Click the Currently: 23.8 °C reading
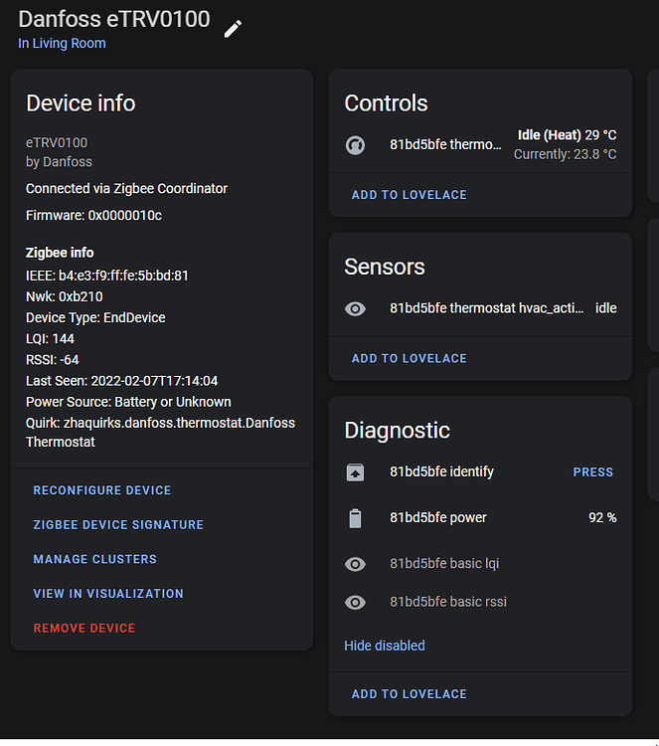The height and width of the screenshot is (746, 659). (x=565, y=154)
